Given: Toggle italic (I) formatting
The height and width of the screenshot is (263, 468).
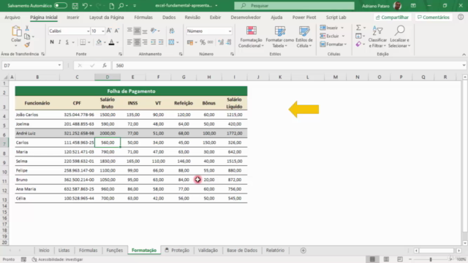Looking at the screenshot, I should click(x=59, y=42).
